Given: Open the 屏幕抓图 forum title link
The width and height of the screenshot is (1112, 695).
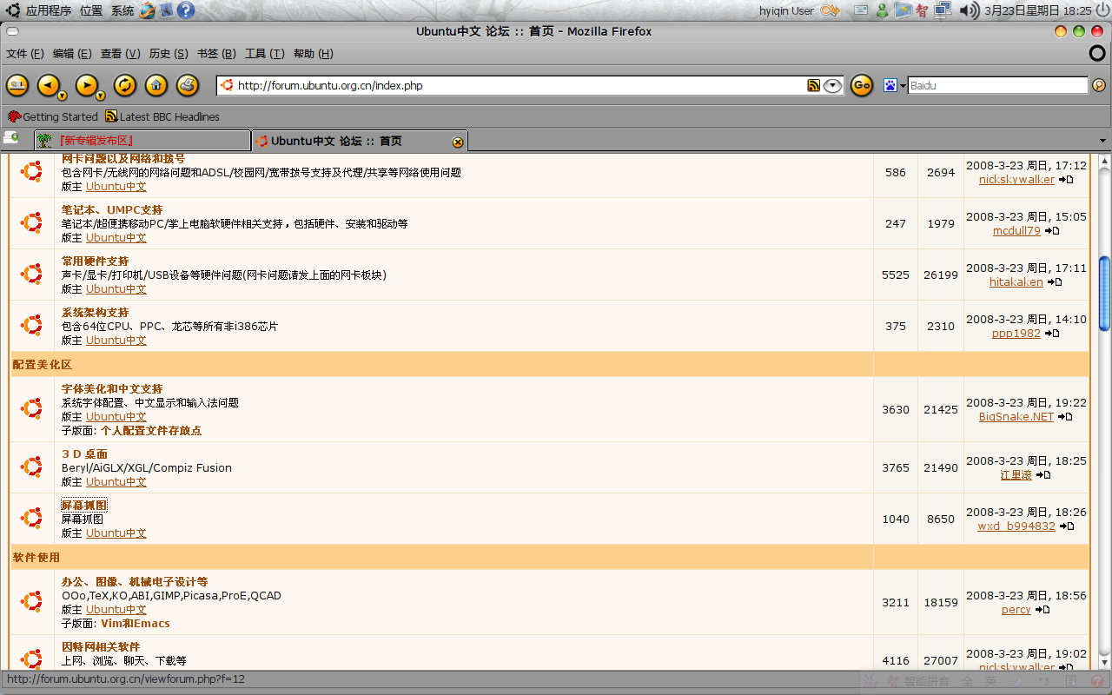Looking at the screenshot, I should click(x=84, y=506).
